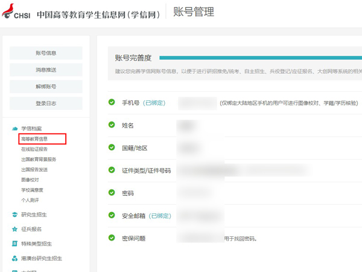The image size is (362, 272).
Task: Collapse the 学信档案 section
Action: point(31,129)
